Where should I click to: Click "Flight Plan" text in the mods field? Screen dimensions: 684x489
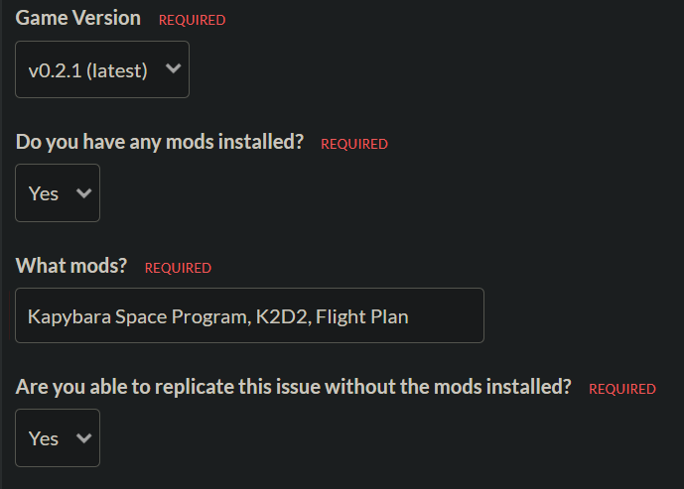[x=361, y=317]
